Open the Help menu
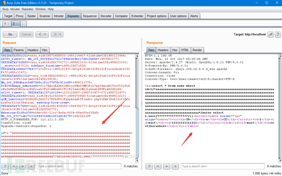The width and height of the screenshot is (282, 176). pos(51,9)
